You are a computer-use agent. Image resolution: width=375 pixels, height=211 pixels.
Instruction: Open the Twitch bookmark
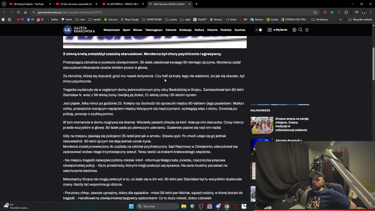click(x=67, y=20)
